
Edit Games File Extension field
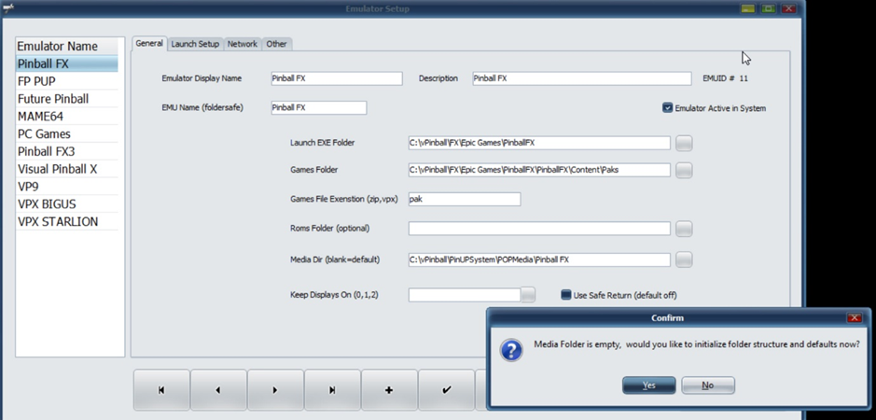[465, 199]
